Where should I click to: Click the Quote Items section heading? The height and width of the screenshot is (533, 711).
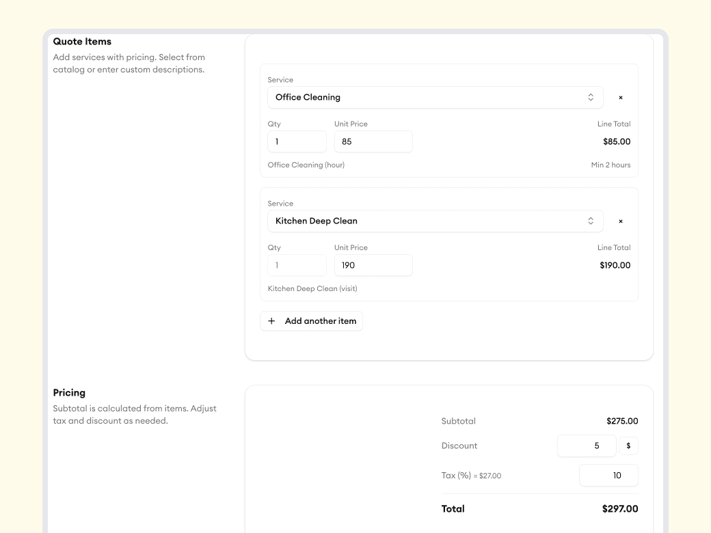tap(82, 41)
